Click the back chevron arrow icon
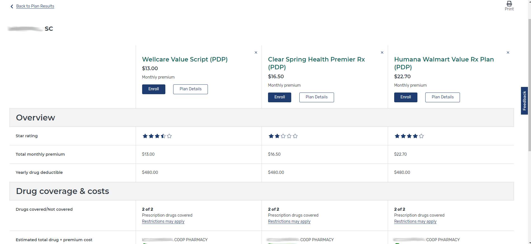Image resolution: width=531 pixels, height=244 pixels. pos(12,6)
